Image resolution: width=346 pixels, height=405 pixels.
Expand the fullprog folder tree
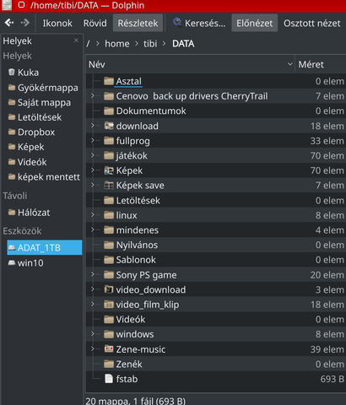(x=92, y=140)
